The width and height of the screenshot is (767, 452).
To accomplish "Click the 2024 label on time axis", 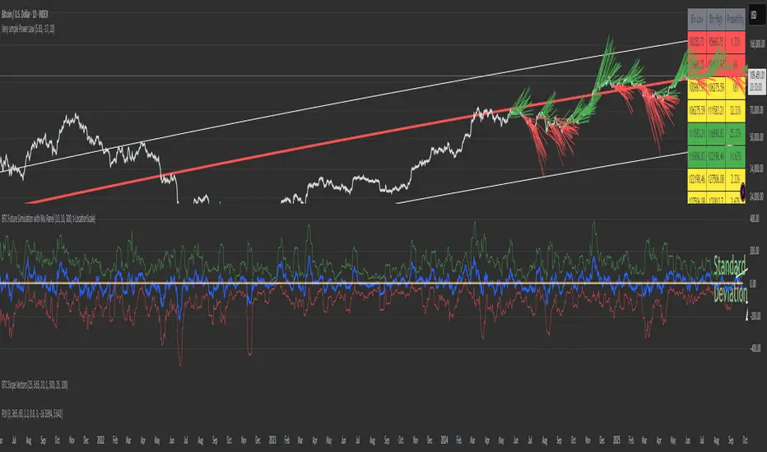I will click(x=444, y=440).
